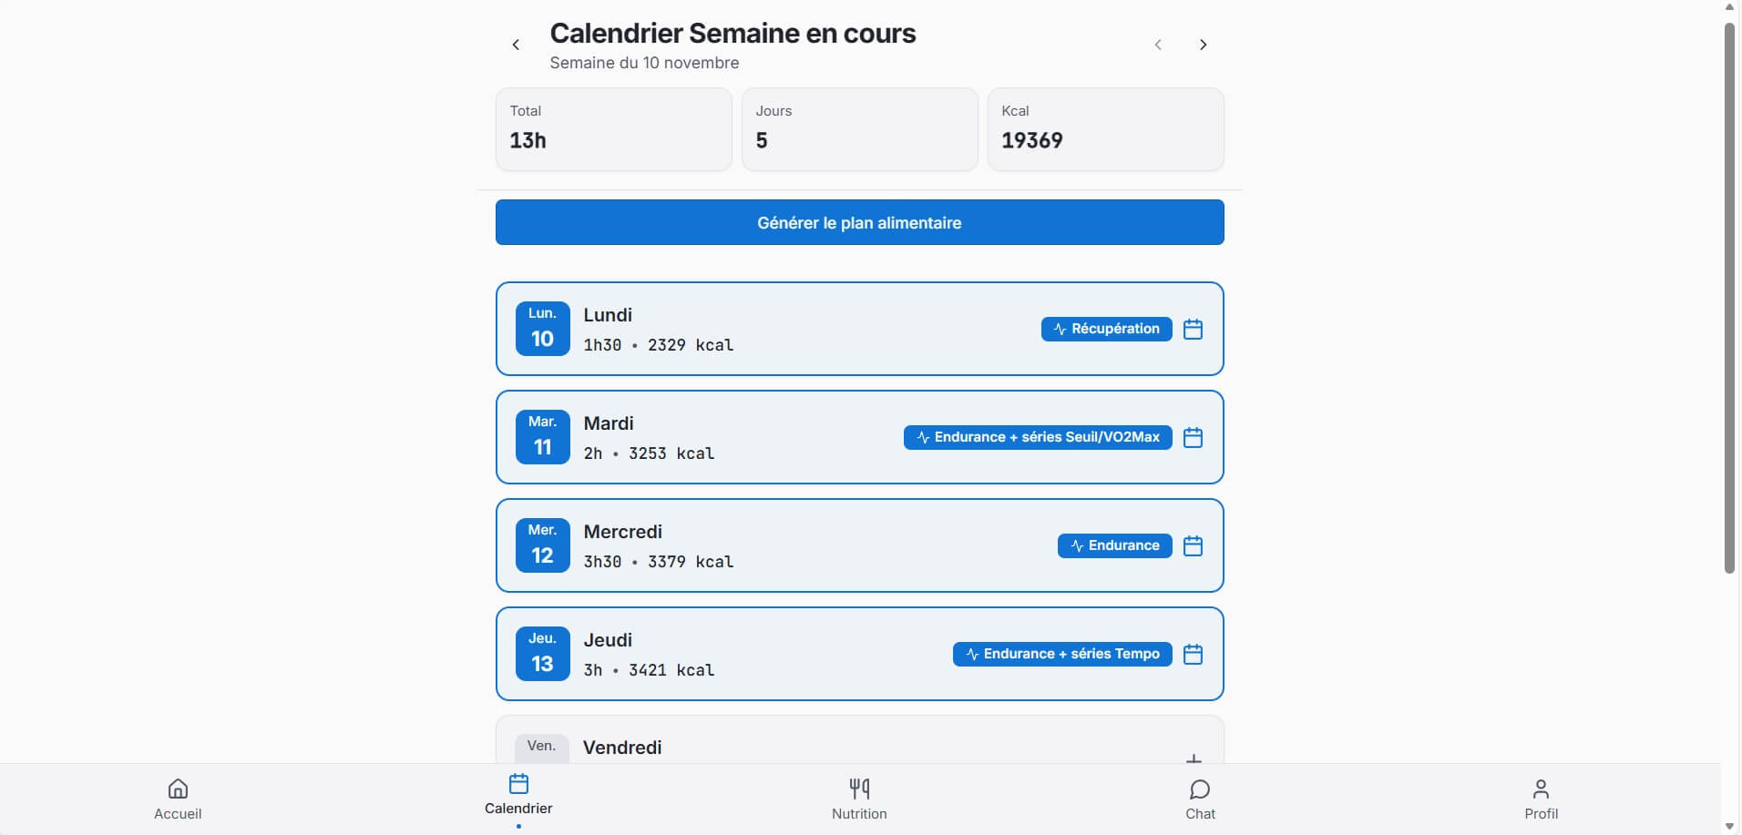The height and width of the screenshot is (835, 1742).
Task: Go to previous week chevron
Action: pyautogui.click(x=1158, y=45)
